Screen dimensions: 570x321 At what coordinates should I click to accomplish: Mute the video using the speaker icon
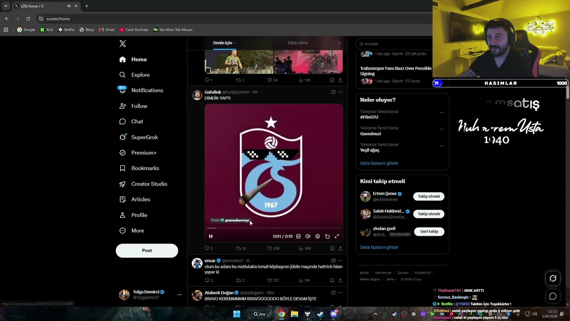tap(308, 236)
